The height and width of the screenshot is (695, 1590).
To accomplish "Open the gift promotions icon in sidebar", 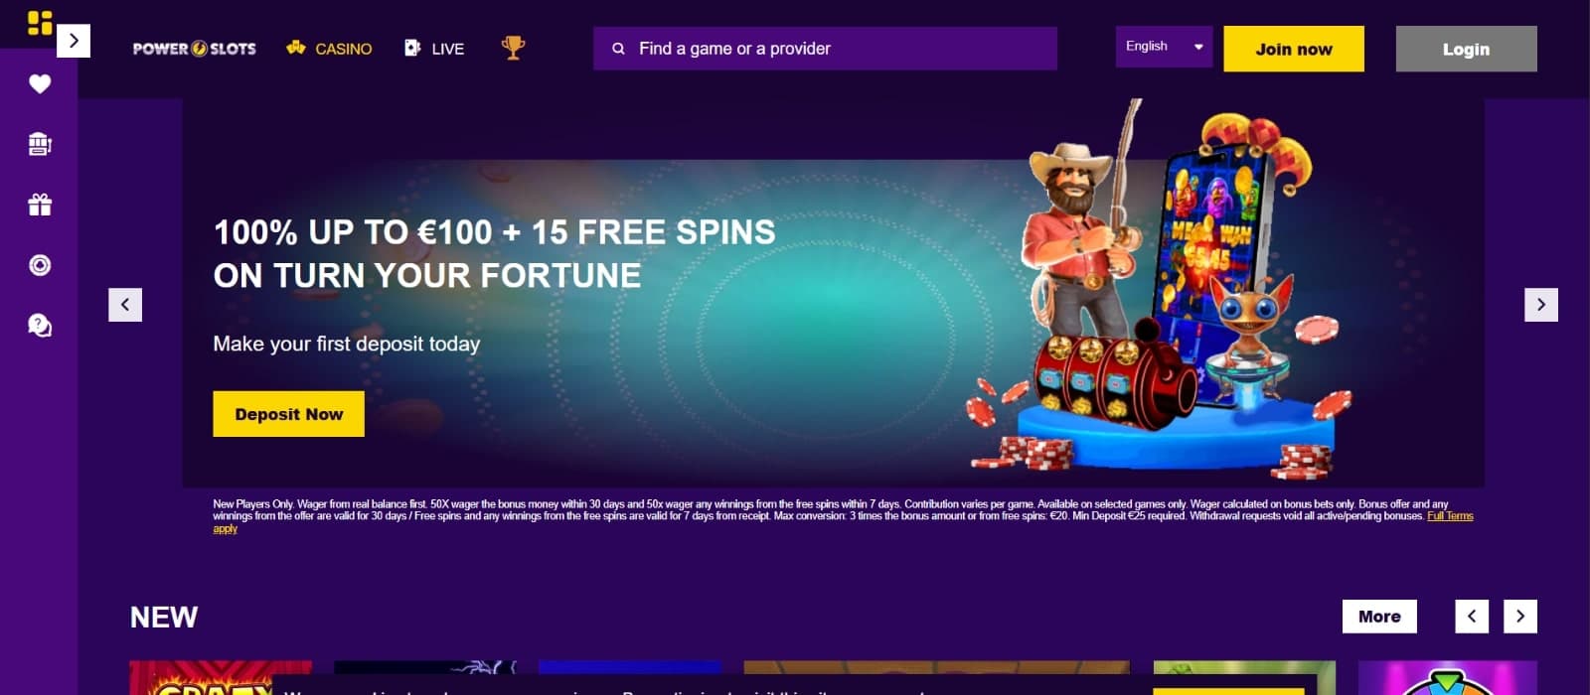I will 40,205.
